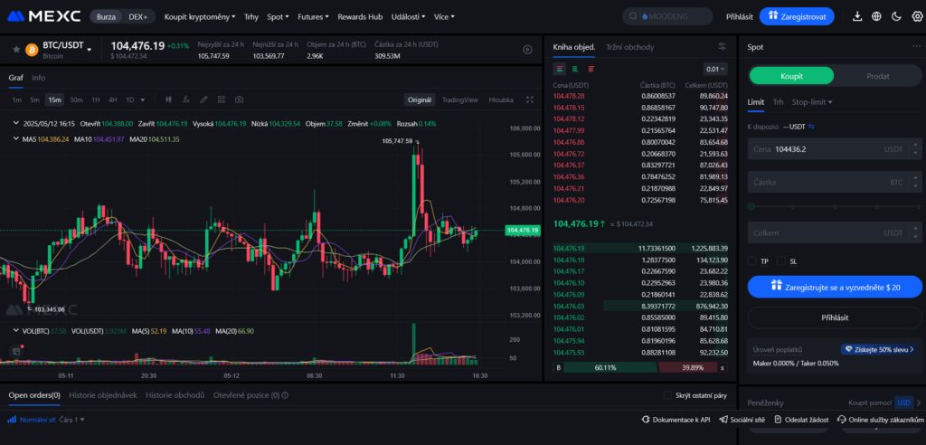Open the Rewards Hub menu item
The width and height of the screenshot is (926, 445).
click(360, 16)
